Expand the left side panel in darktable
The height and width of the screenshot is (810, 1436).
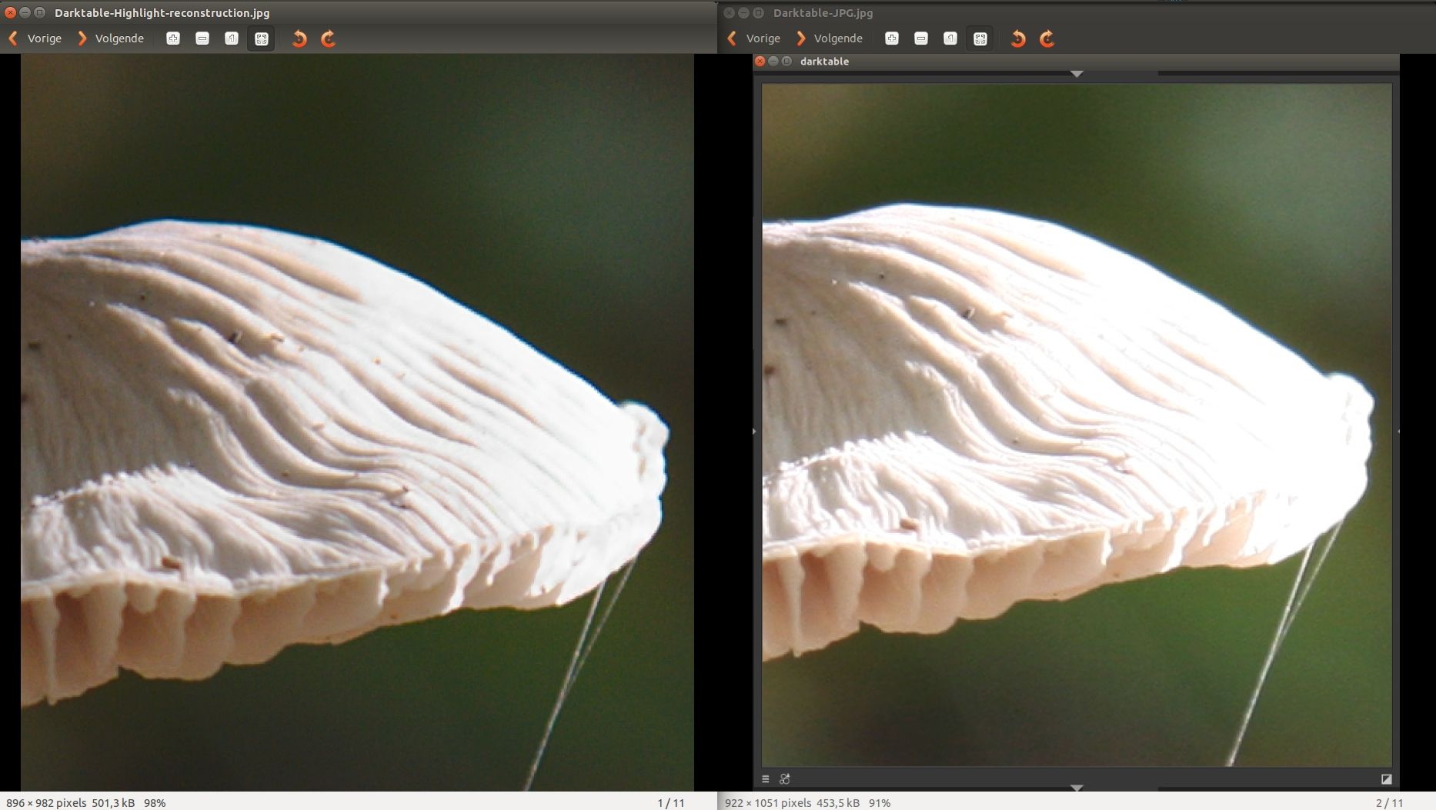click(x=754, y=432)
